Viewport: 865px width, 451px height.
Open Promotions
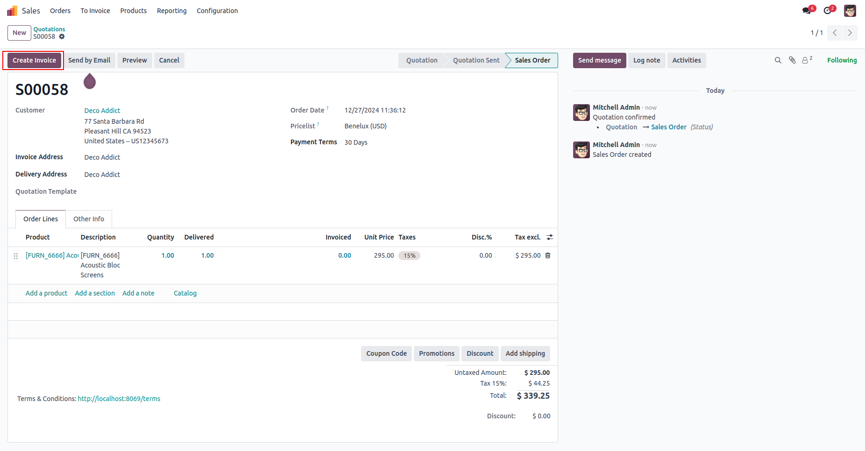click(x=437, y=353)
